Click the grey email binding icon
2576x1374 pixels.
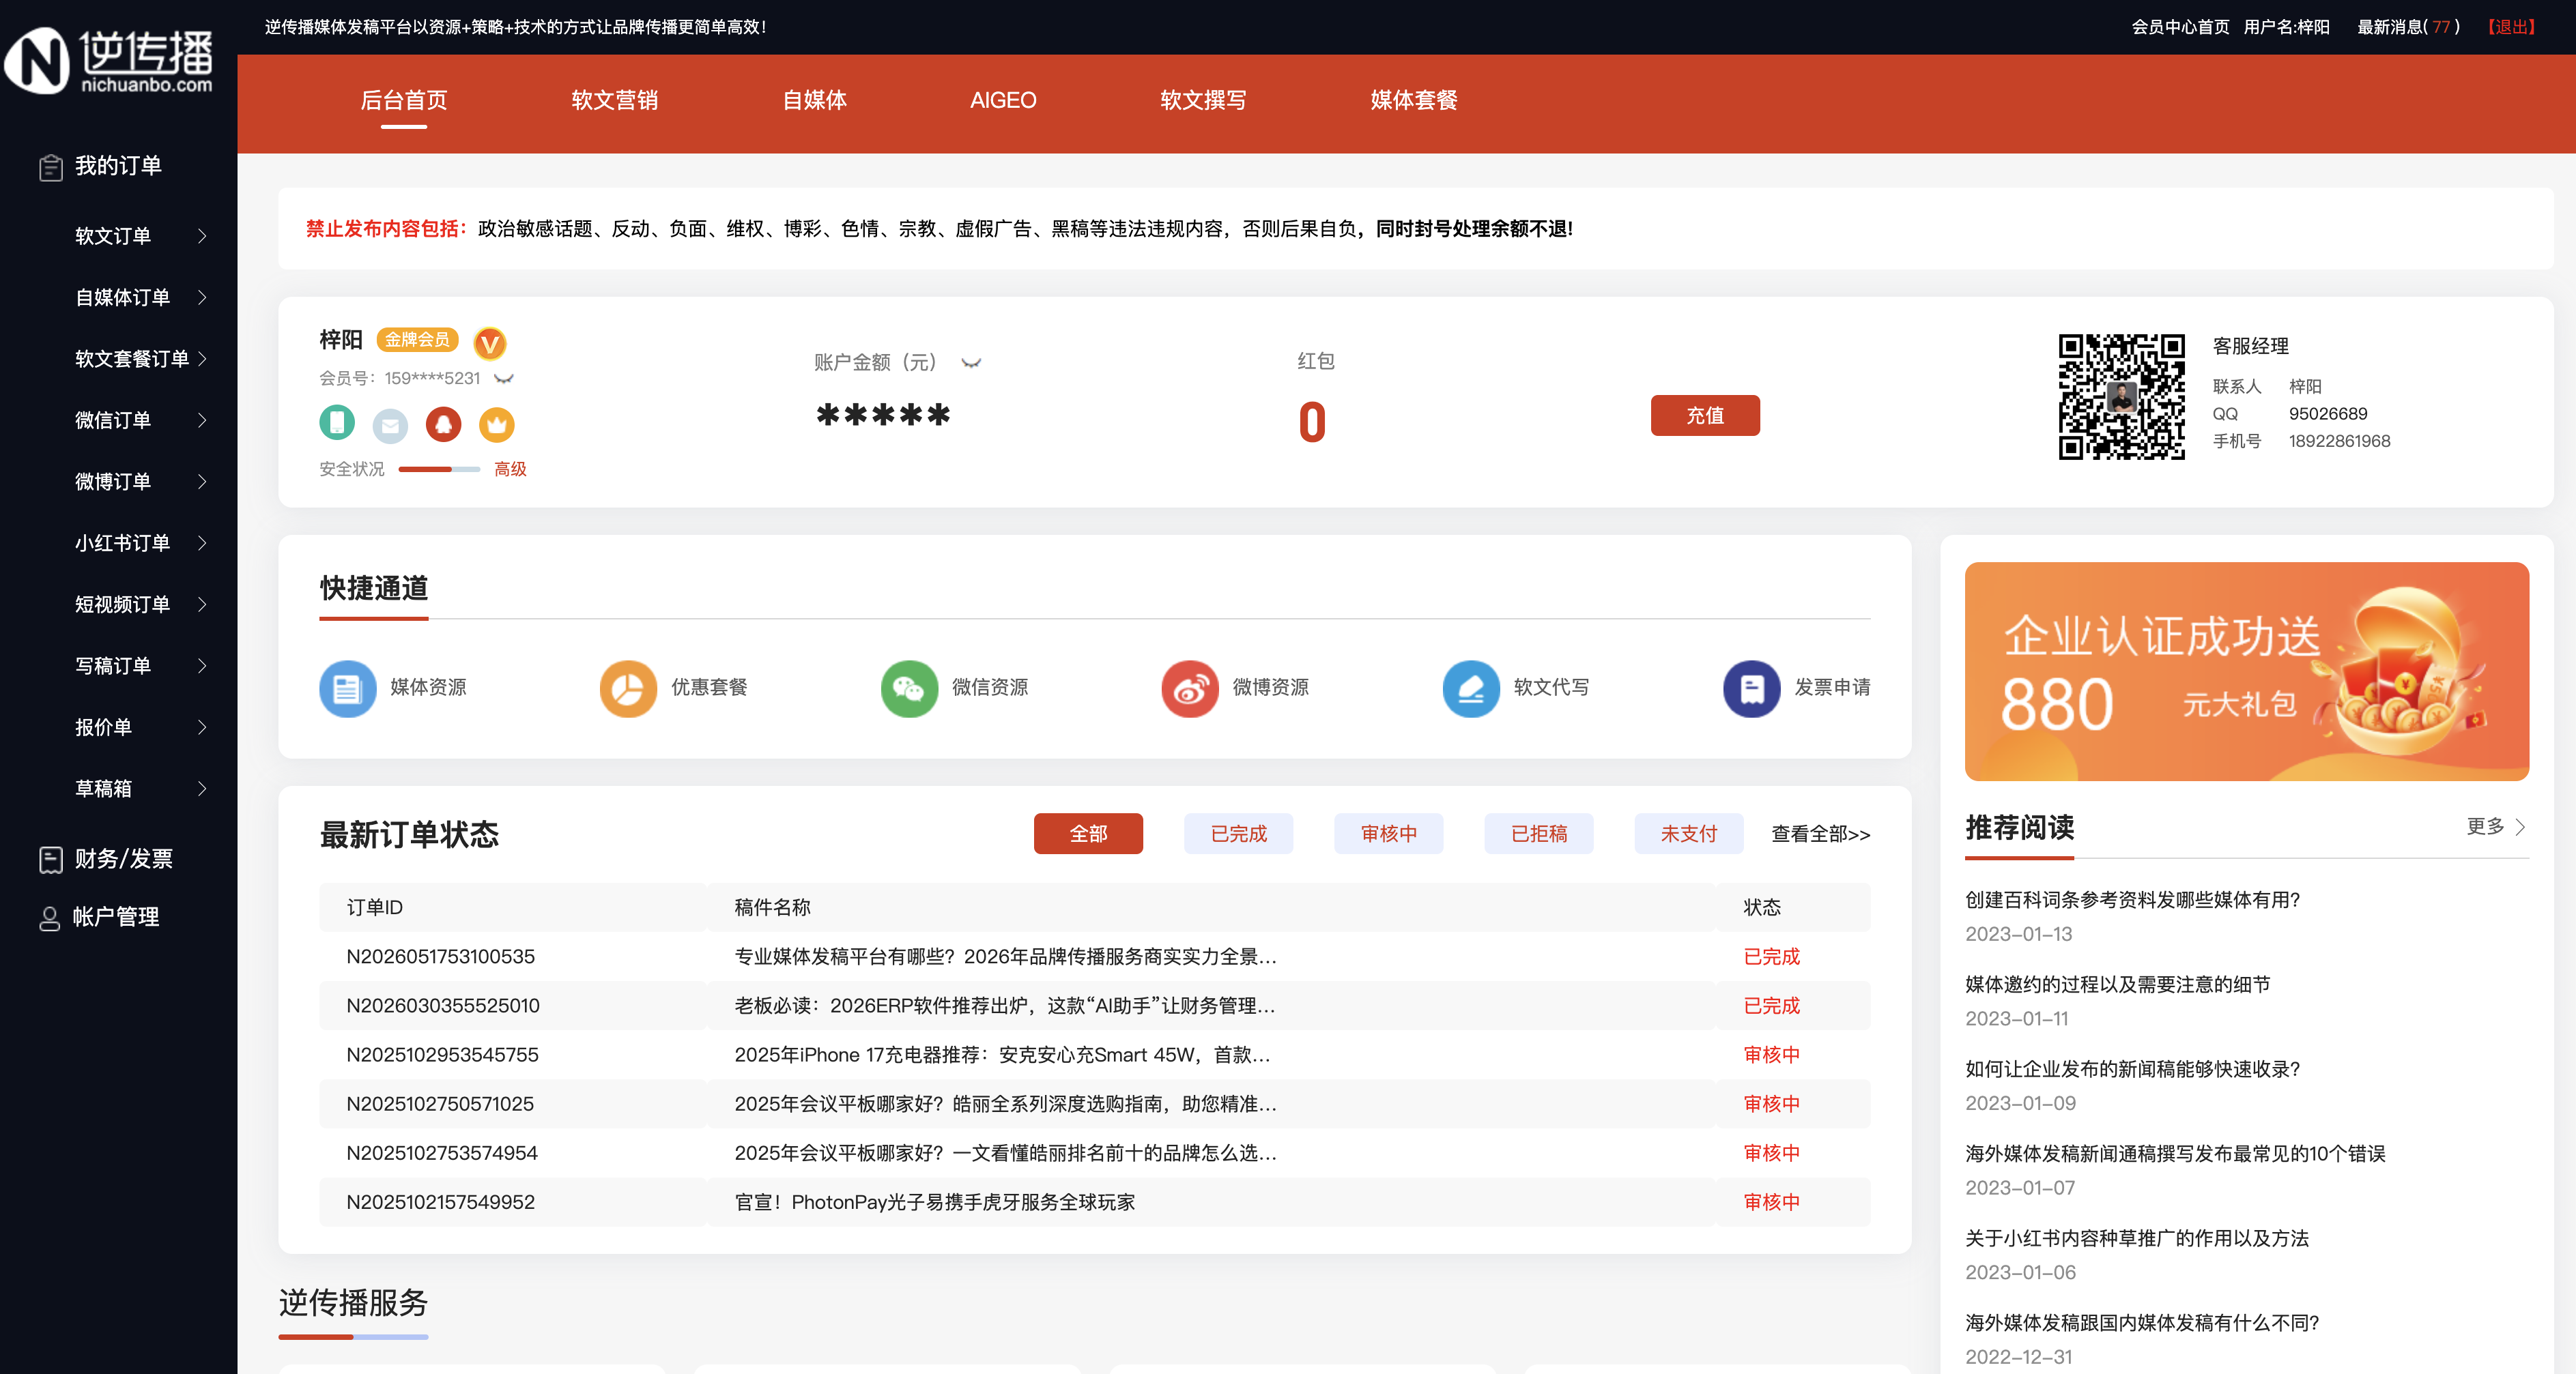pyautogui.click(x=390, y=425)
